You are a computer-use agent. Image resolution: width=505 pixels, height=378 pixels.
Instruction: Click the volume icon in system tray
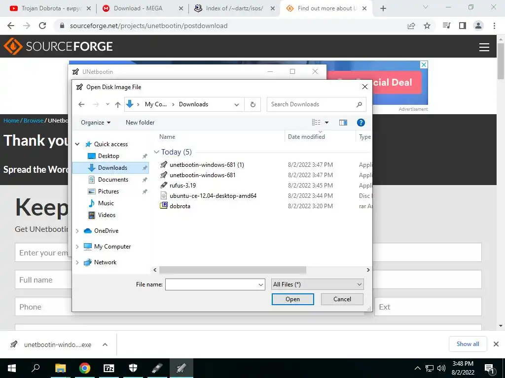click(441, 368)
